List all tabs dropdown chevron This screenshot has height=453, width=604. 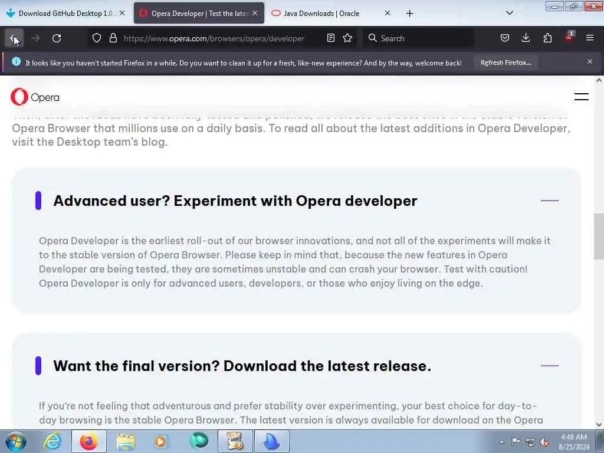(509, 13)
